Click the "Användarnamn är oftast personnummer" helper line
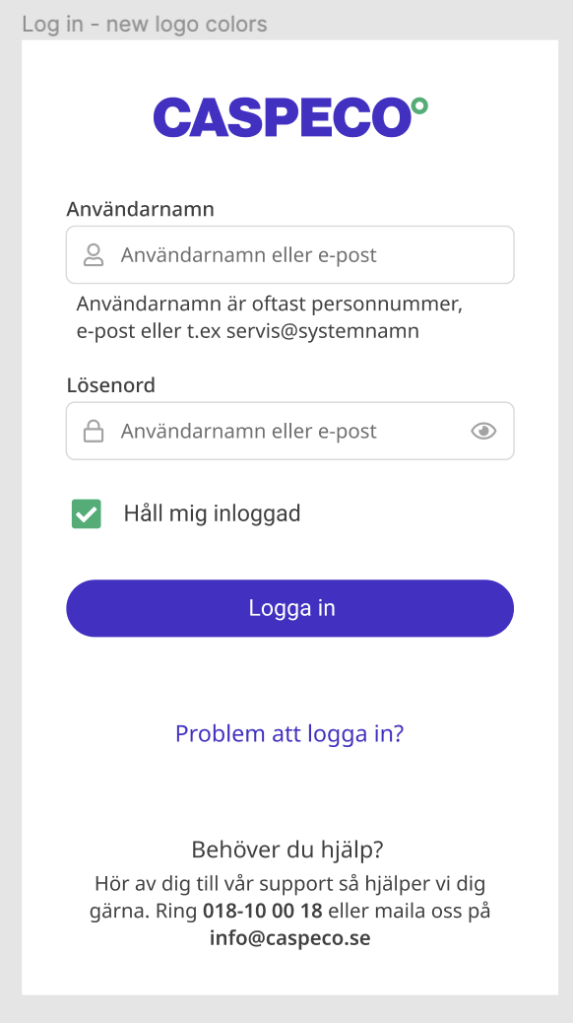 click(269, 304)
